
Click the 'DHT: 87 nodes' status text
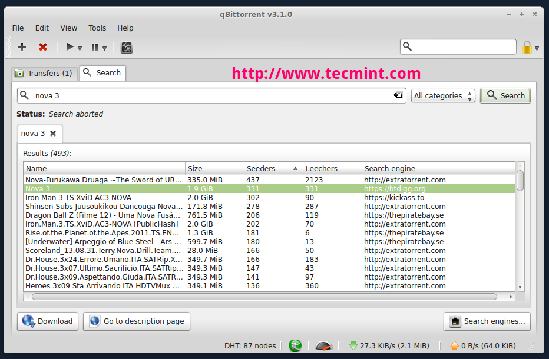tap(250, 345)
